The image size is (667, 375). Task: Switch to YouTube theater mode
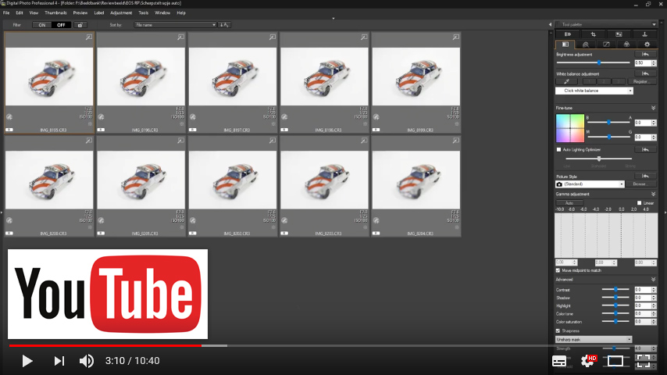(615, 361)
